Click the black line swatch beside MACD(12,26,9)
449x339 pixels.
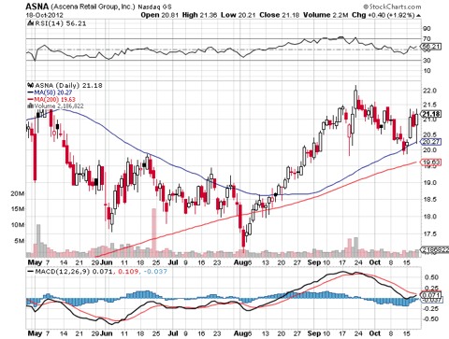[30, 272]
